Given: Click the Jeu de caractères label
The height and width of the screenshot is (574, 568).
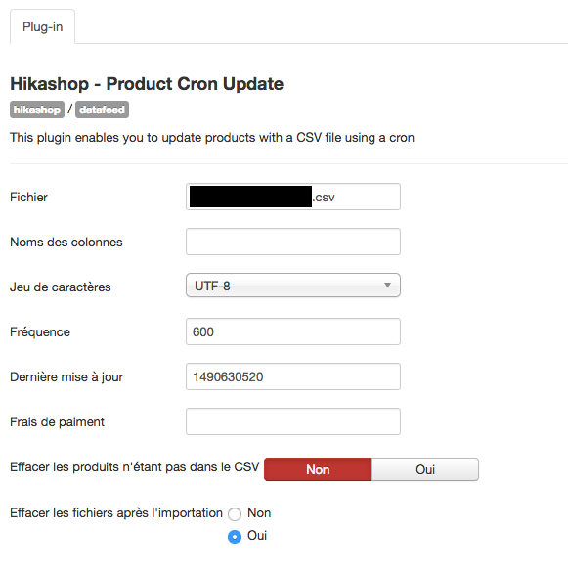Looking at the screenshot, I should 61,287.
